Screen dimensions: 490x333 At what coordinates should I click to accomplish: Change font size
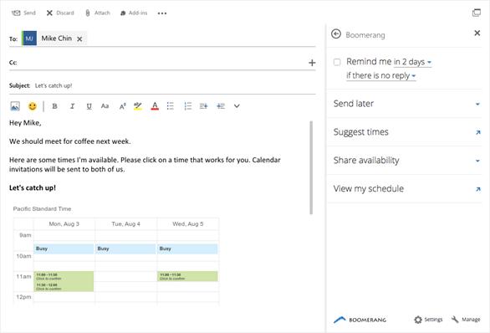click(122, 106)
